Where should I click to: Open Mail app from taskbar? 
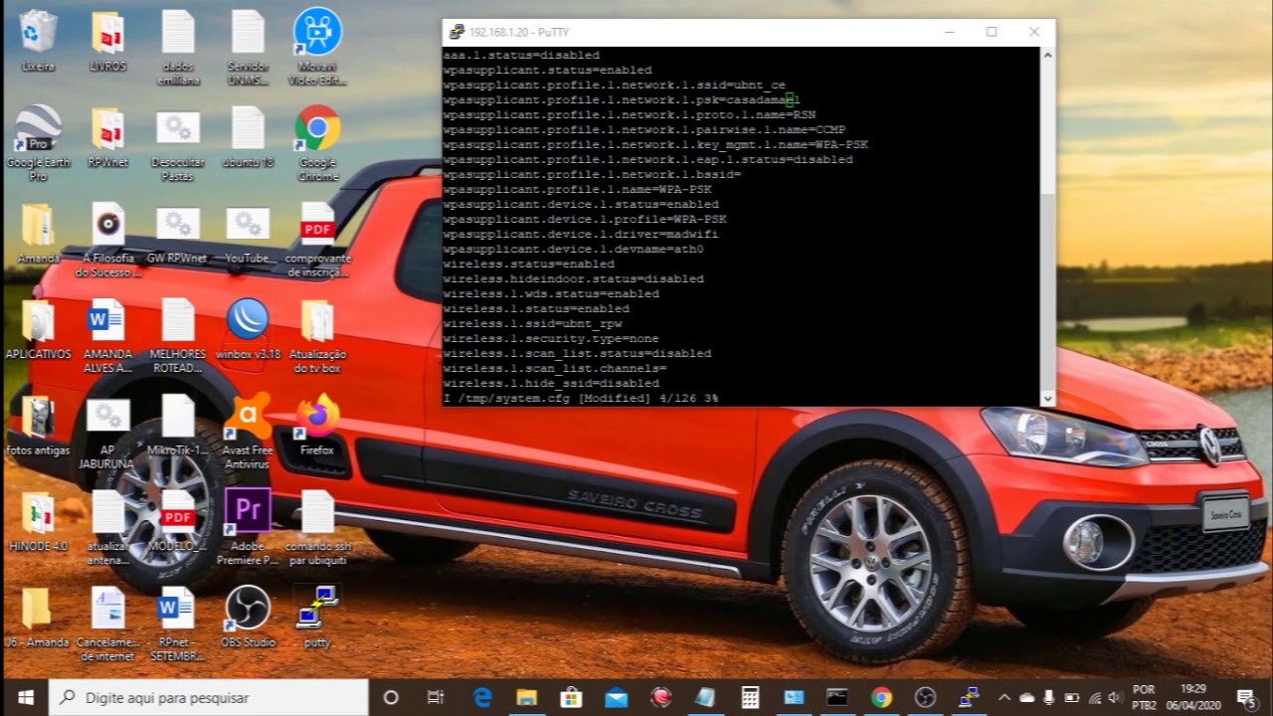[x=616, y=697]
